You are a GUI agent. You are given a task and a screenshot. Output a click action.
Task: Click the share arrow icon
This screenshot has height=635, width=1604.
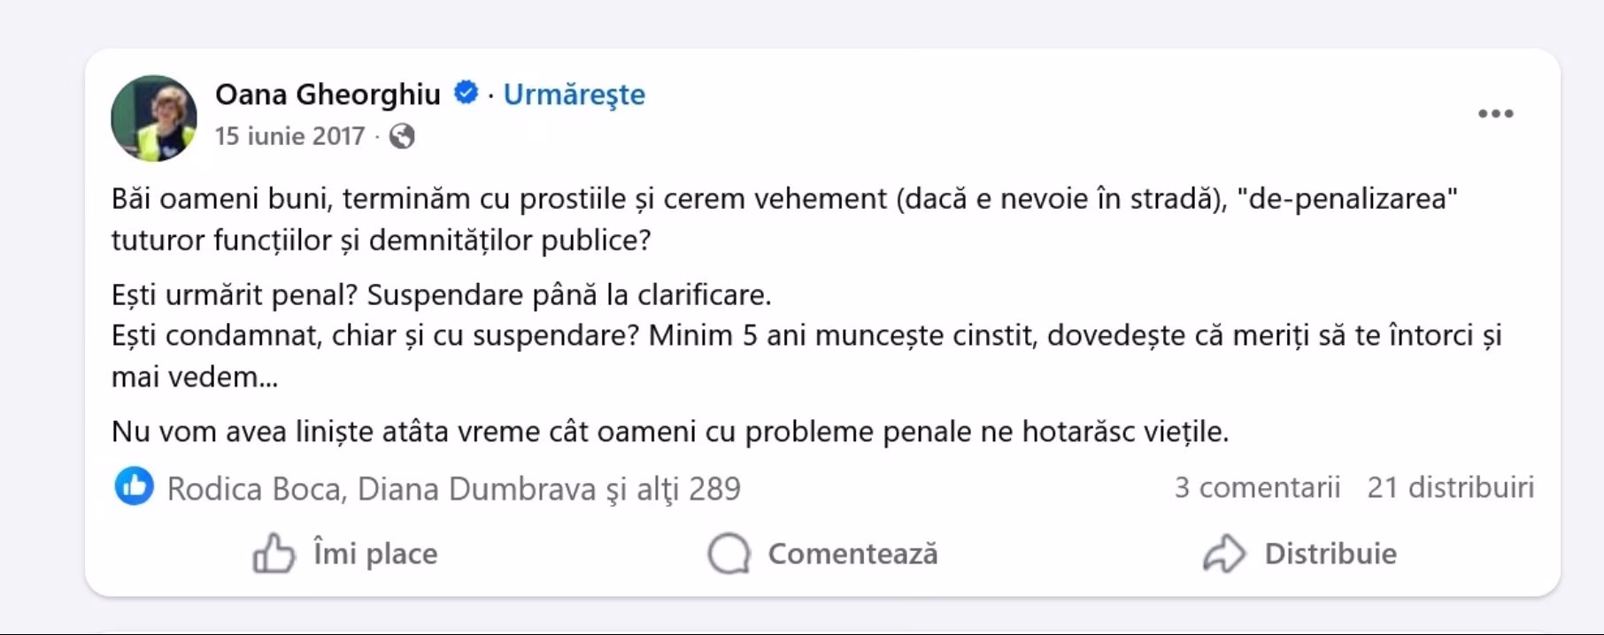[x=1224, y=554]
